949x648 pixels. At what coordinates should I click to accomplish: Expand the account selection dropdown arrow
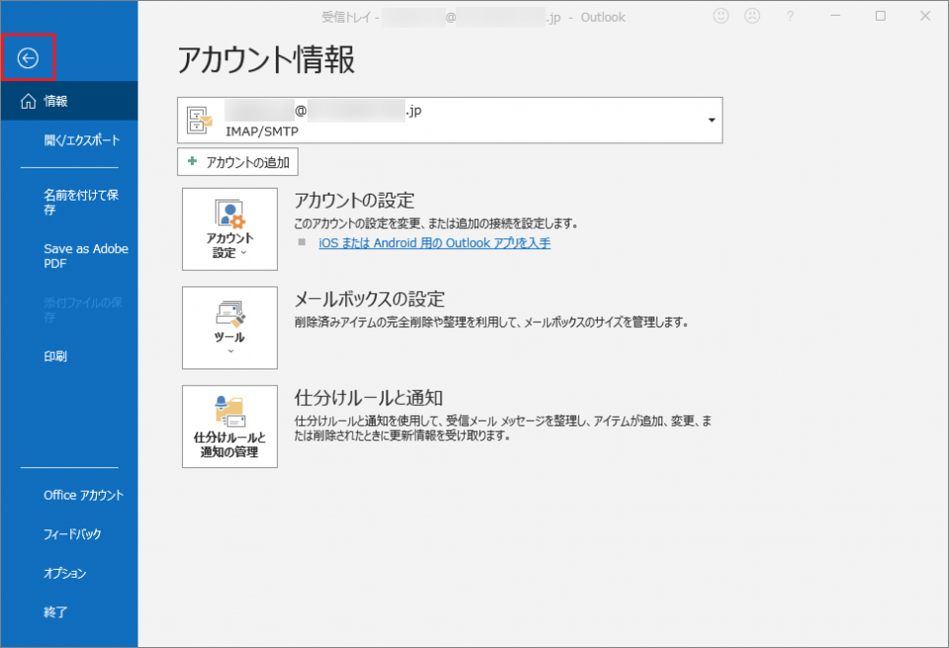click(x=711, y=121)
